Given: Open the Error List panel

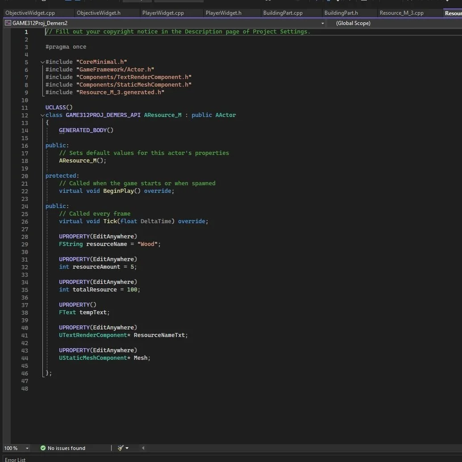Looking at the screenshot, I should (x=15, y=459).
